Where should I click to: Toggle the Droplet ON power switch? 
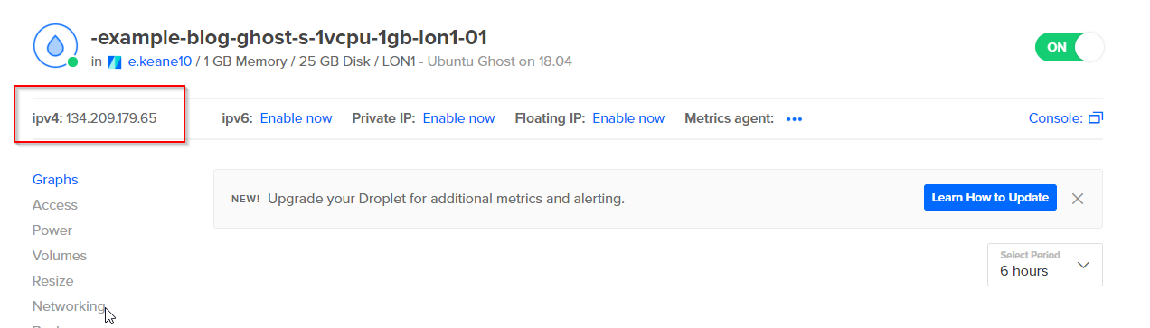(1070, 47)
